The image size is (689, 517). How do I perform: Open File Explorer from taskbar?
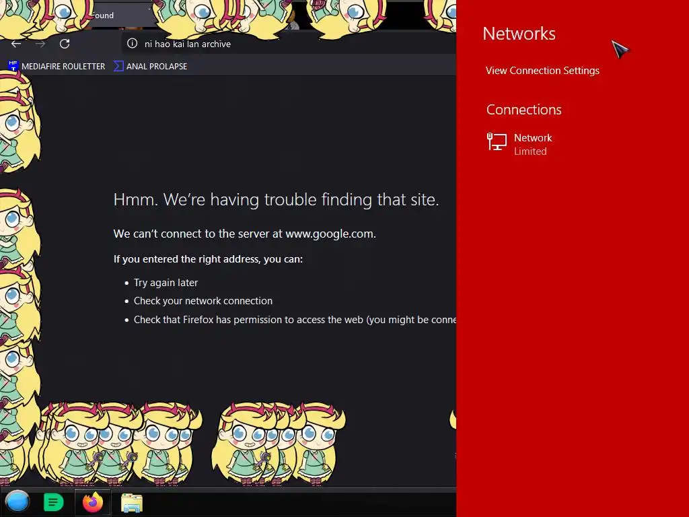coord(132,503)
